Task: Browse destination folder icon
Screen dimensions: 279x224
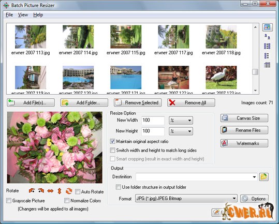Action: 264,177
